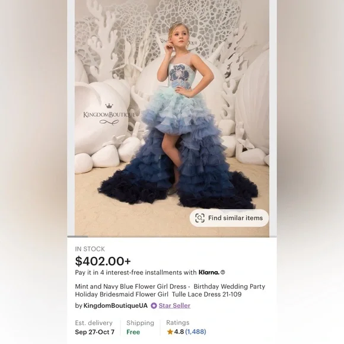The height and width of the screenshot is (344, 344).
Task: Click the orange rating star icon
Action: pyautogui.click(x=170, y=332)
